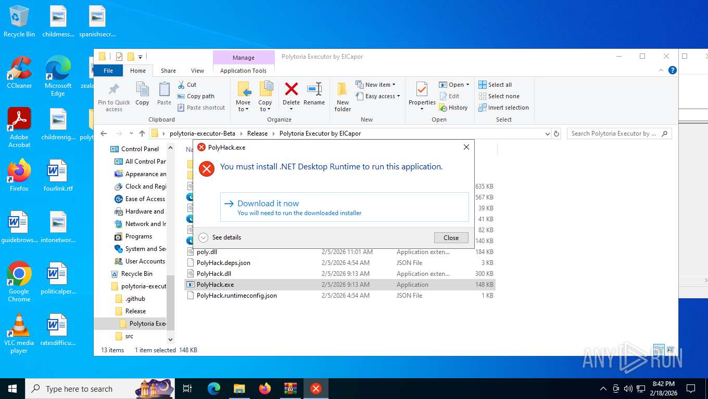Switch to the Share tab
Image resolution: width=708 pixels, height=399 pixels.
point(168,71)
